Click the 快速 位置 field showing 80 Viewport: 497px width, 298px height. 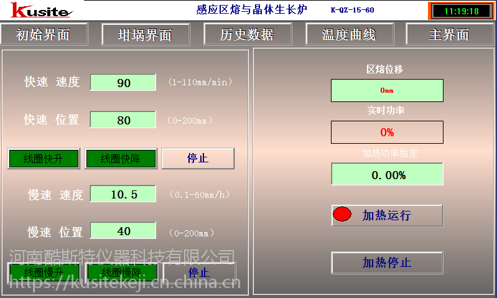coord(123,120)
